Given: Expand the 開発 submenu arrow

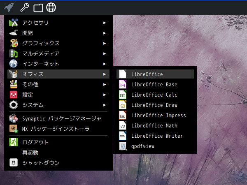Looking at the screenshot, I should coord(105,33).
